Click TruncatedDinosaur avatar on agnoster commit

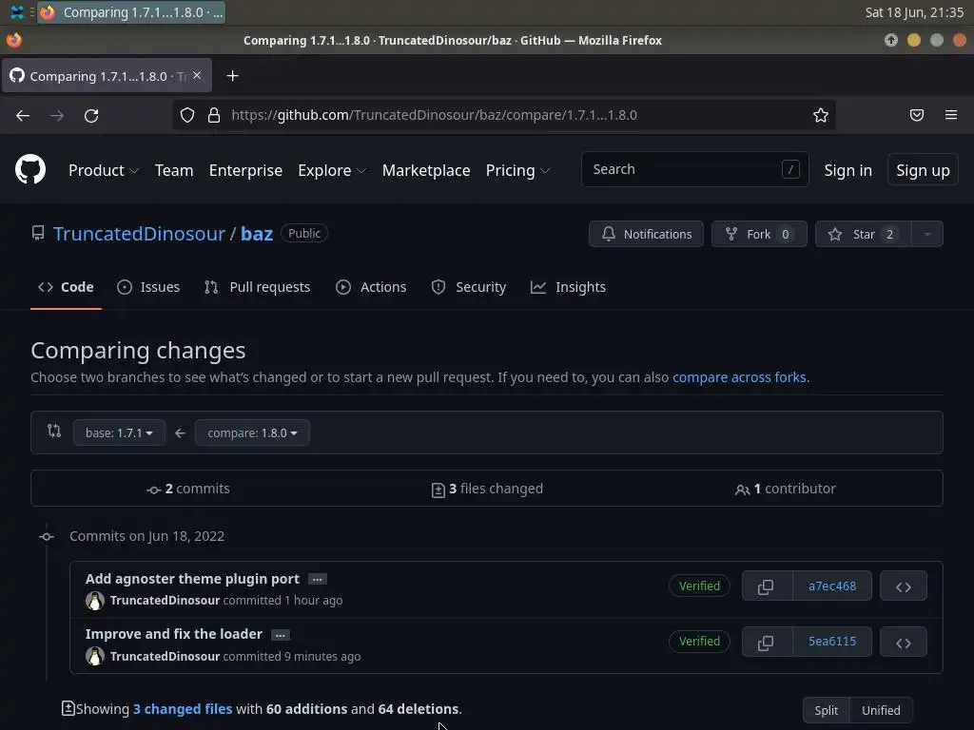point(95,601)
